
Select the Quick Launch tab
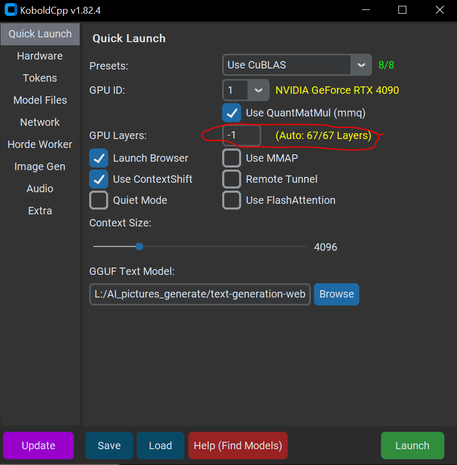coord(40,34)
